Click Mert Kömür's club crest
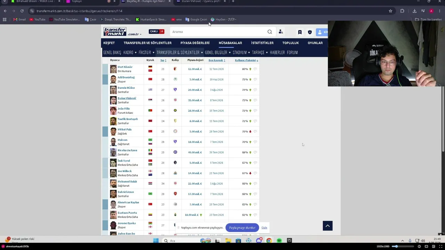This screenshot has width=445, height=250. coord(175,69)
